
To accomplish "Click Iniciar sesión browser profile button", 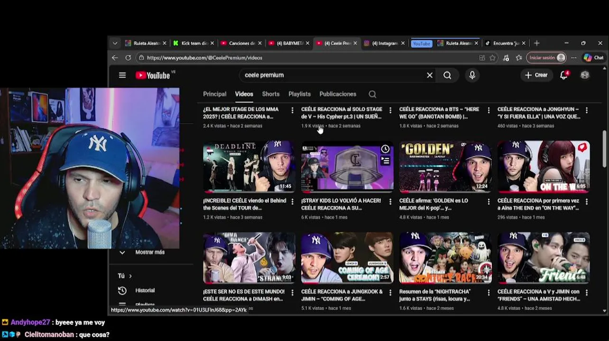I will point(546,57).
